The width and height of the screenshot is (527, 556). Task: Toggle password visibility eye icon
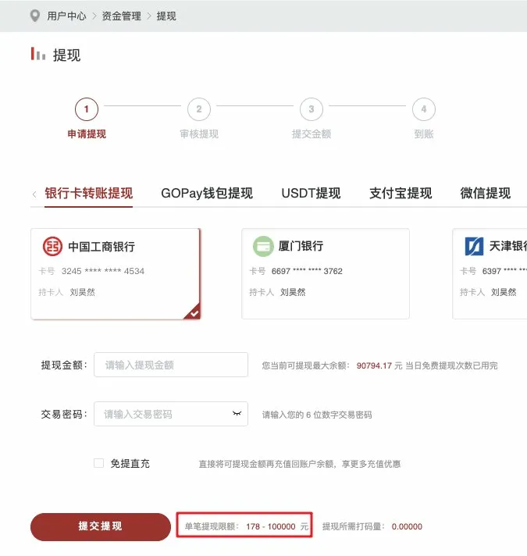pos(237,413)
